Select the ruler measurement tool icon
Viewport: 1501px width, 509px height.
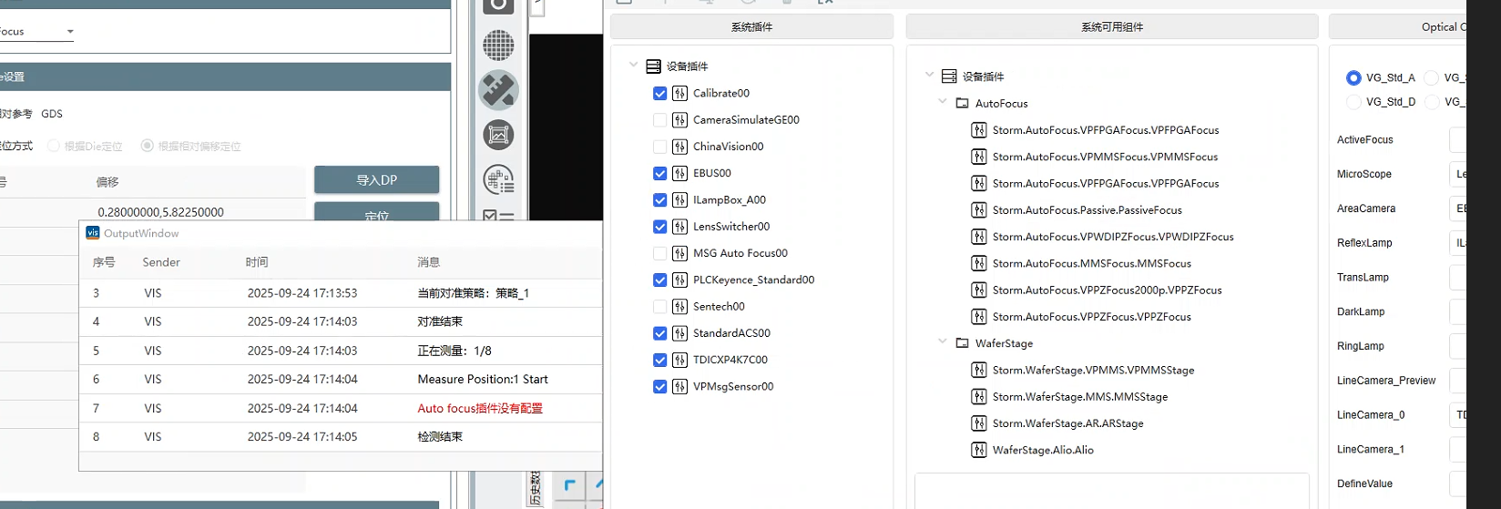(498, 90)
